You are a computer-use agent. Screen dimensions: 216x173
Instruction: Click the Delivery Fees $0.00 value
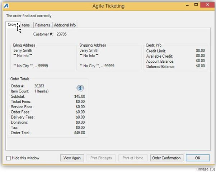tap(80, 117)
